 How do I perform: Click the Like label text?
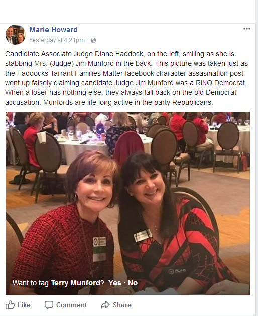pyautogui.click(x=24, y=305)
